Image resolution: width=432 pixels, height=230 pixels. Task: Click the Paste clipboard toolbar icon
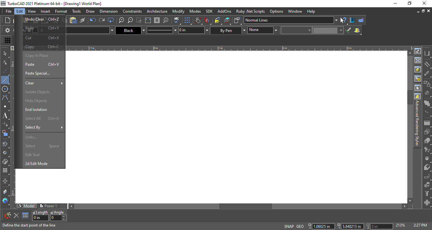73,20
